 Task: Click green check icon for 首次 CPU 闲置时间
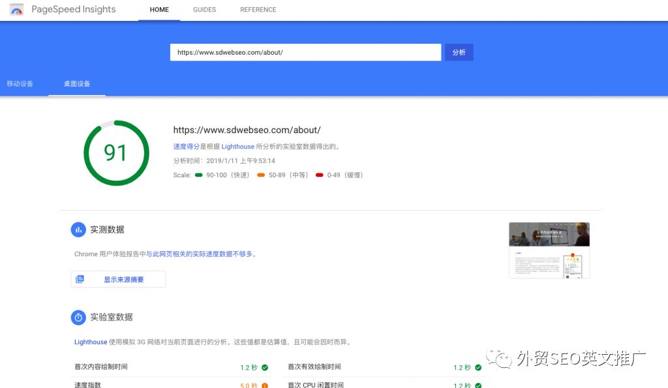click(478, 385)
